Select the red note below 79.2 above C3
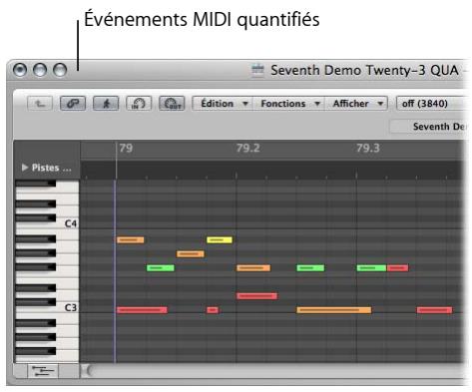This screenshot has height=392, width=472. (256, 295)
